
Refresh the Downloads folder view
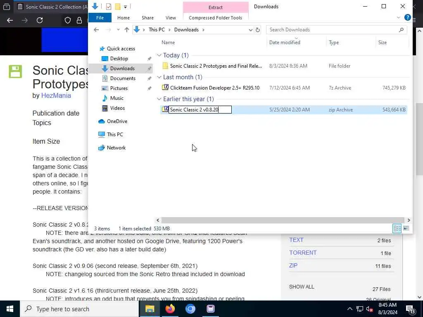click(258, 30)
